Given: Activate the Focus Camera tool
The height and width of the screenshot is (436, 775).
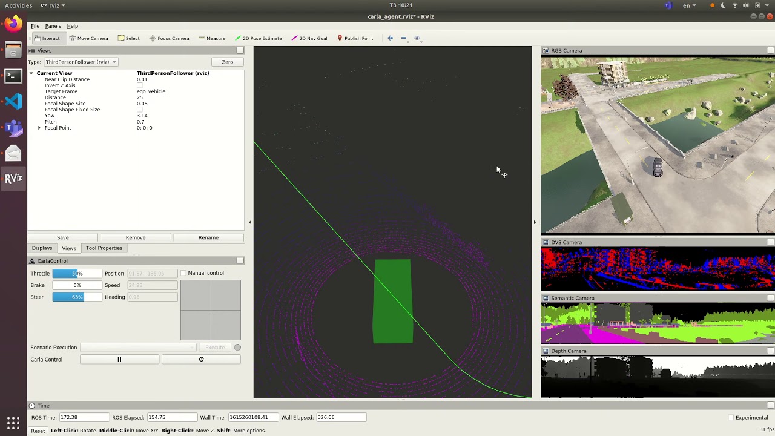Looking at the screenshot, I should pos(169,38).
